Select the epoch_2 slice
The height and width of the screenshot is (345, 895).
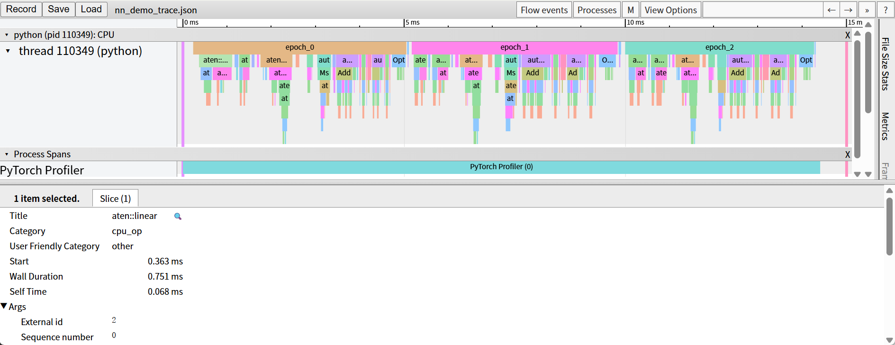point(719,47)
